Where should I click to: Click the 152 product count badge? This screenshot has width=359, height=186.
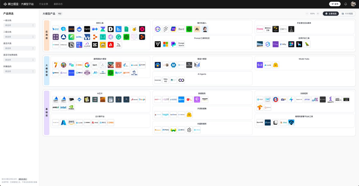tap(60, 14)
